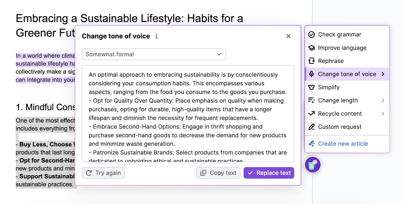
Task: Expand the Change length submenu chevron
Action: 383,100
